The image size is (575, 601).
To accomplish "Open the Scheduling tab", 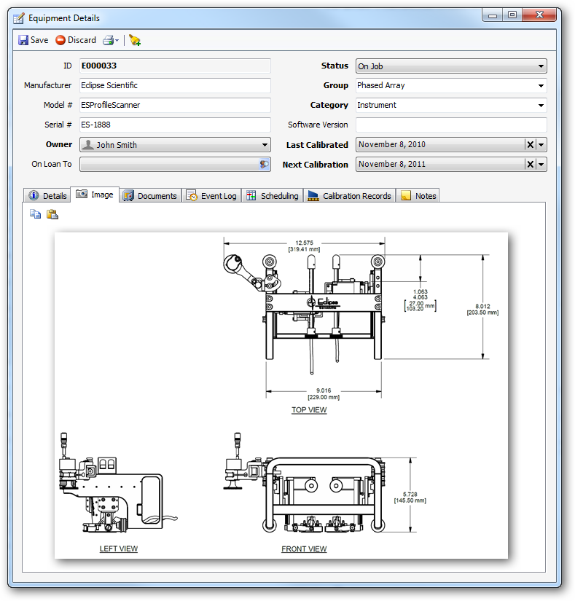I will (272, 196).
